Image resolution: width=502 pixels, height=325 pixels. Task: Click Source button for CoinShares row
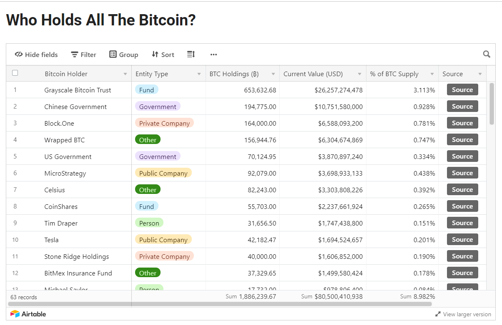coord(462,206)
